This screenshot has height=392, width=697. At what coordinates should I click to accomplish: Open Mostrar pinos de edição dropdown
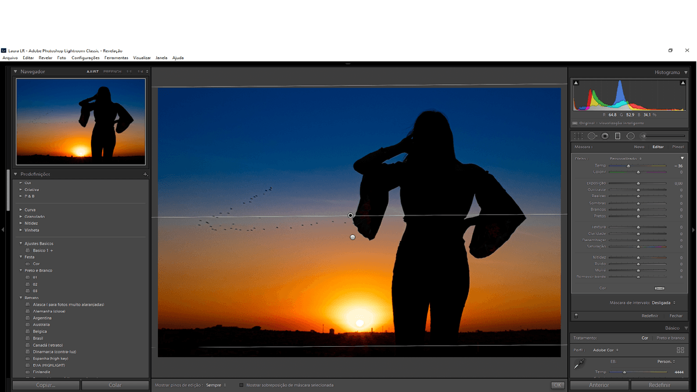pyautogui.click(x=216, y=385)
